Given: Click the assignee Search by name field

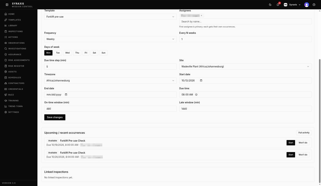Looking at the screenshot, I should (245, 22).
